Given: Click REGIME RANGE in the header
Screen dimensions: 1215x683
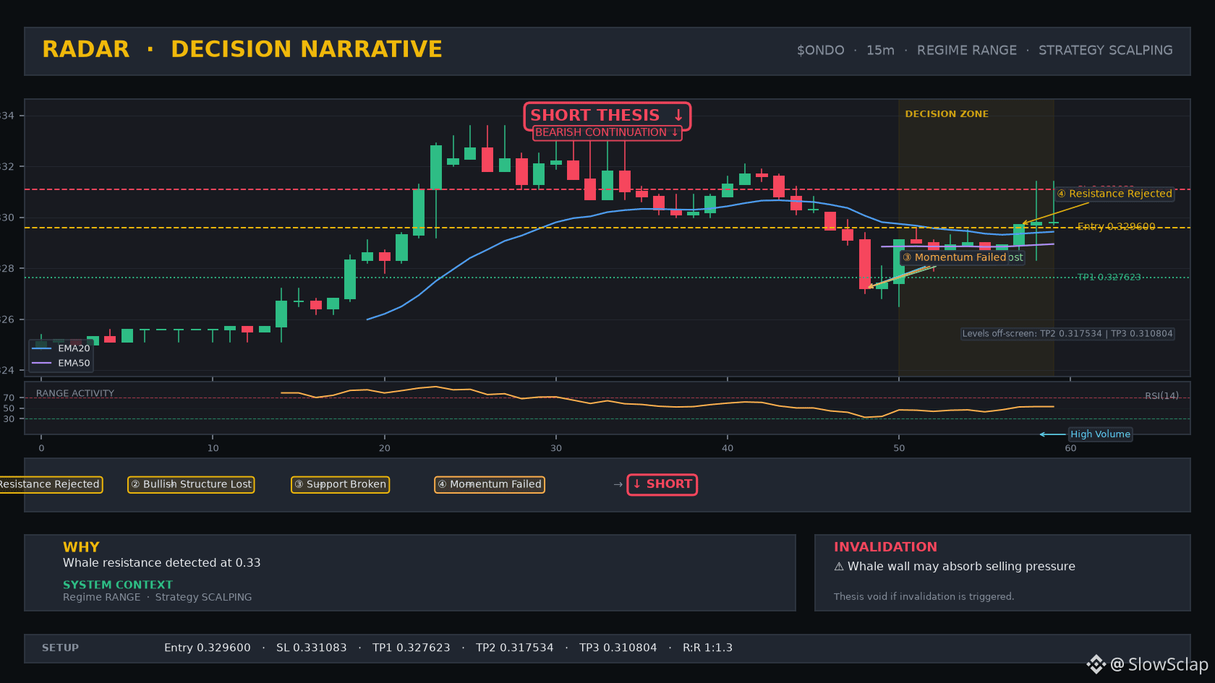Looking at the screenshot, I should (967, 51).
